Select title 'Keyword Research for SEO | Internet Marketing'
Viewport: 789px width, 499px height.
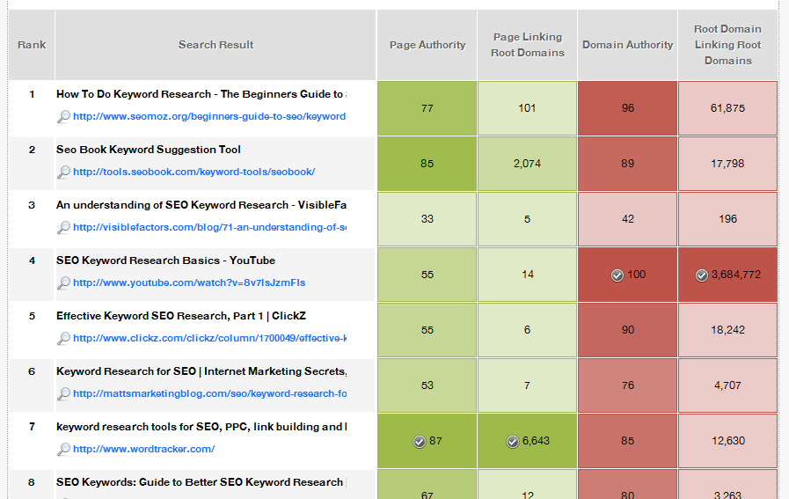pyautogui.click(x=201, y=371)
